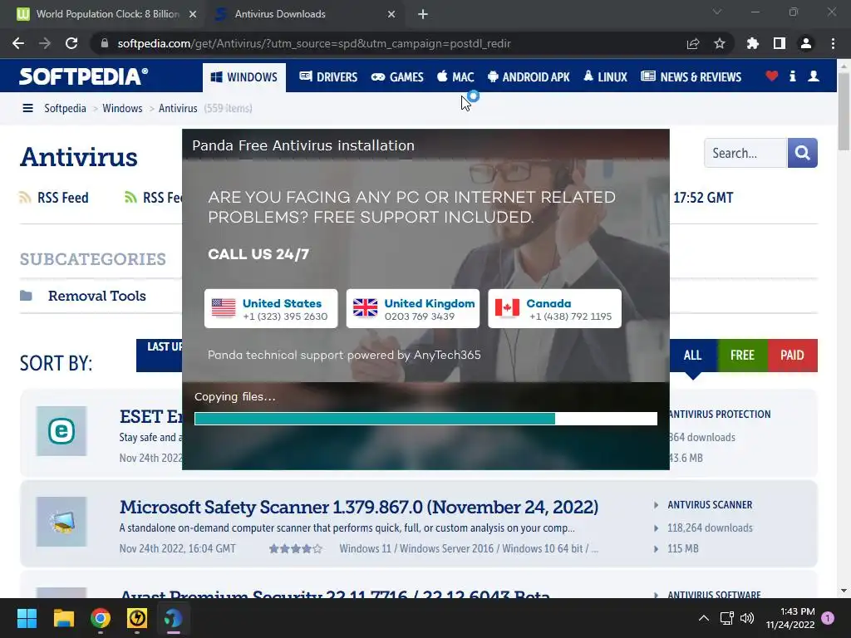851x638 pixels.
Task: Click the network icon in system tray
Action: click(x=726, y=618)
